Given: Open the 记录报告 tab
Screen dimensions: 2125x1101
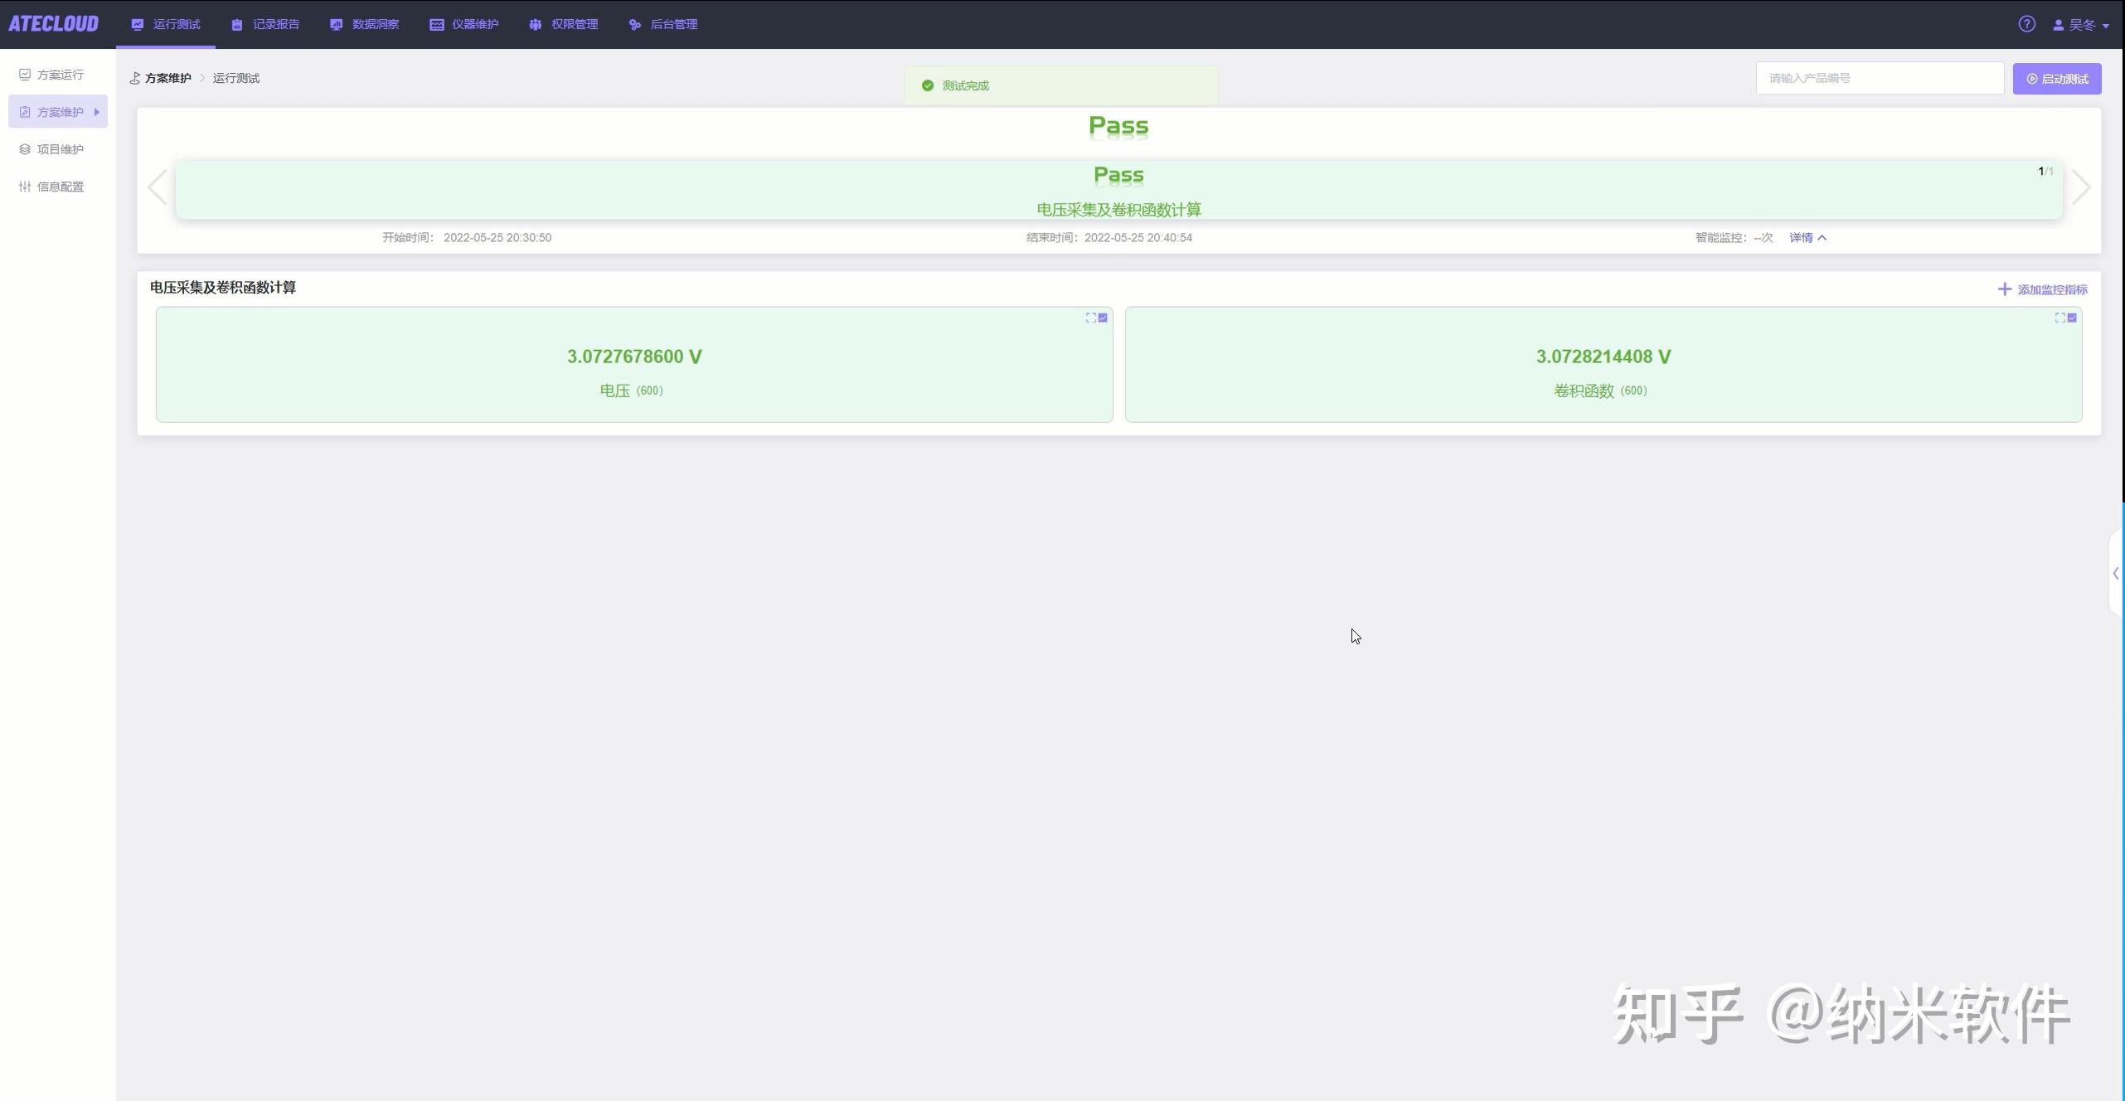Looking at the screenshot, I should point(265,24).
